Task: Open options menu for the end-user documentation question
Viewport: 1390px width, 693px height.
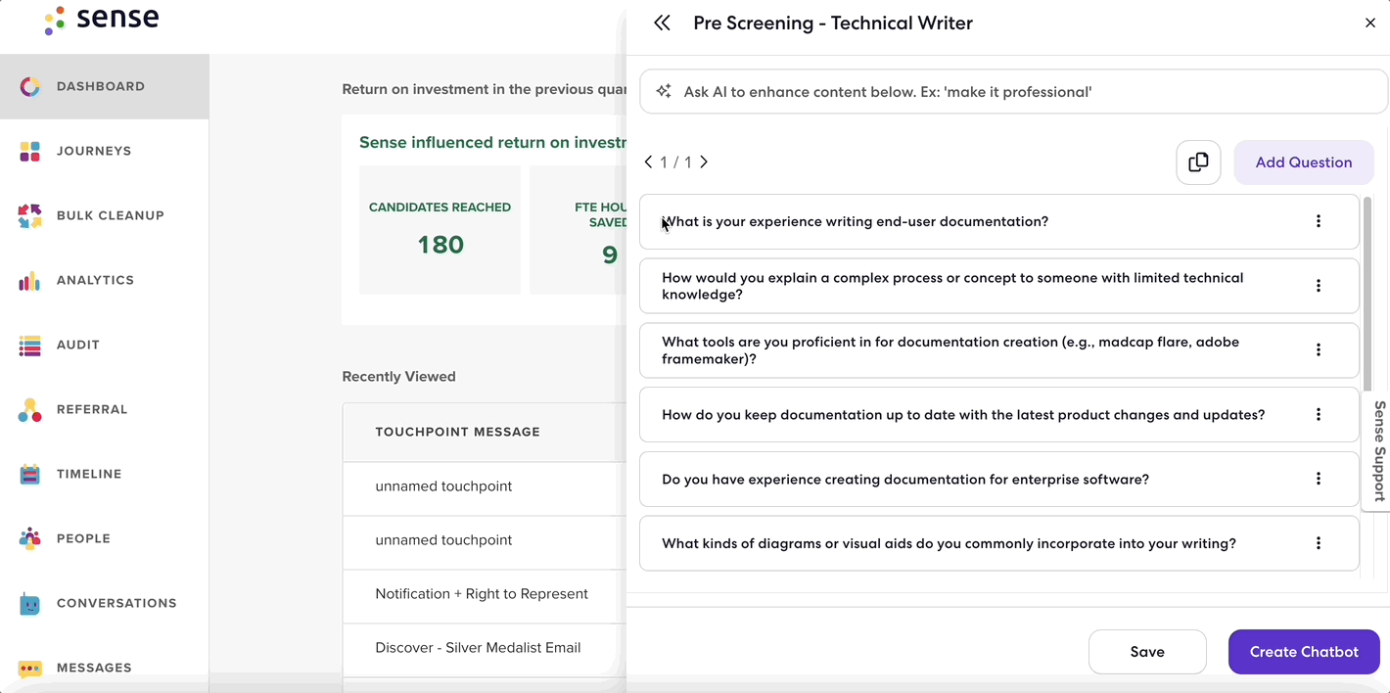Action: [1319, 221]
